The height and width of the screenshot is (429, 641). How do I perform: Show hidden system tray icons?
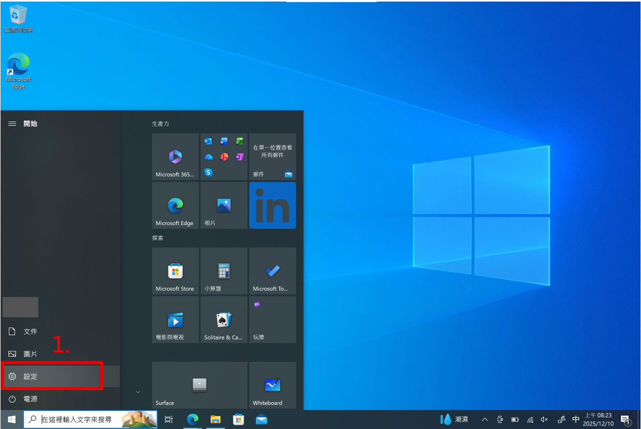tap(484, 420)
